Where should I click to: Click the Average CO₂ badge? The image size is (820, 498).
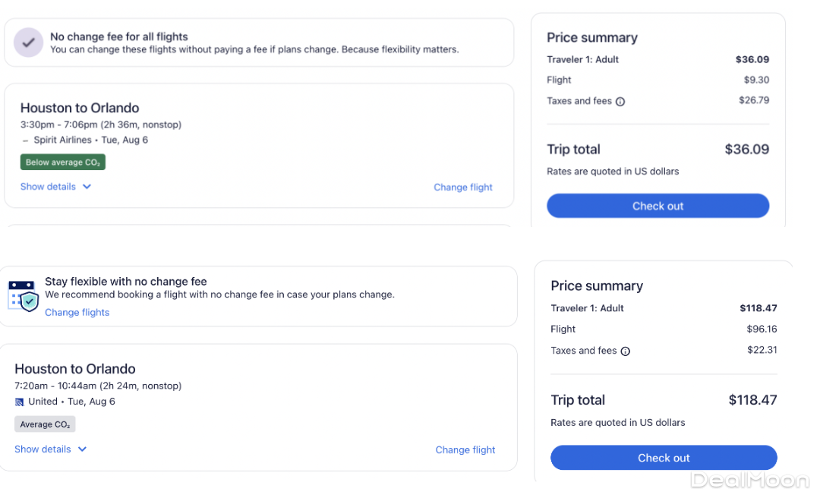click(x=45, y=424)
